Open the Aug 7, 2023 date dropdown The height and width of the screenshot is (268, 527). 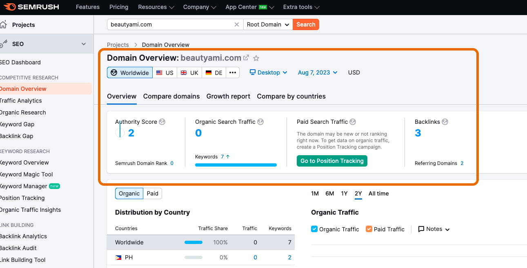click(x=318, y=72)
